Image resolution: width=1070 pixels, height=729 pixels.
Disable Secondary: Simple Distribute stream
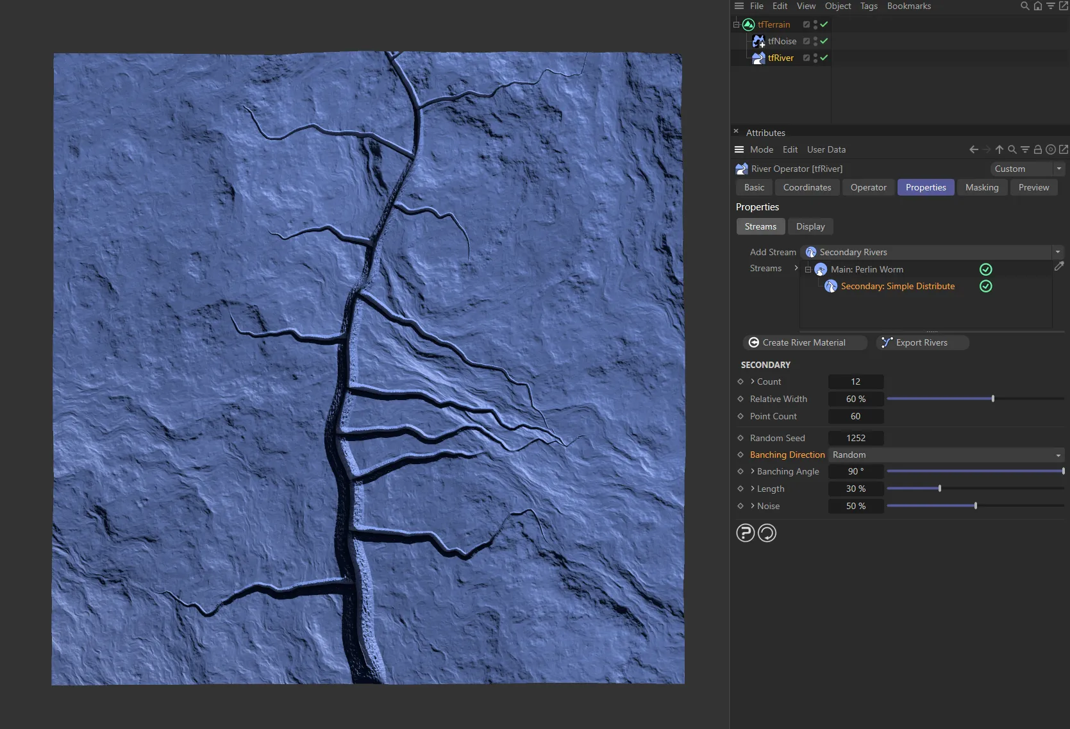(x=985, y=287)
